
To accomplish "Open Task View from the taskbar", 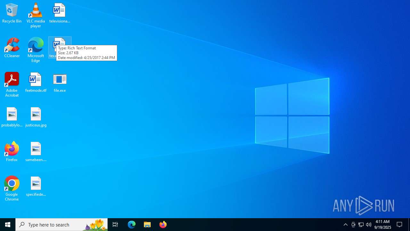I will click(x=115, y=225).
